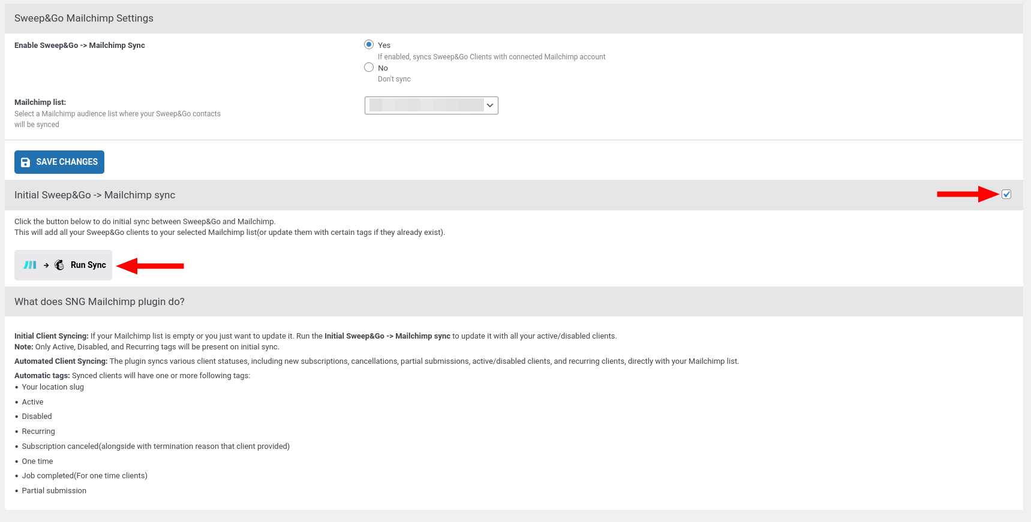The height and width of the screenshot is (522, 1031).
Task: Click the "Mailchimp list:" field label
Action: coord(40,102)
